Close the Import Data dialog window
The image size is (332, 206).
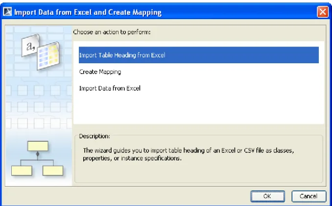[323, 12]
